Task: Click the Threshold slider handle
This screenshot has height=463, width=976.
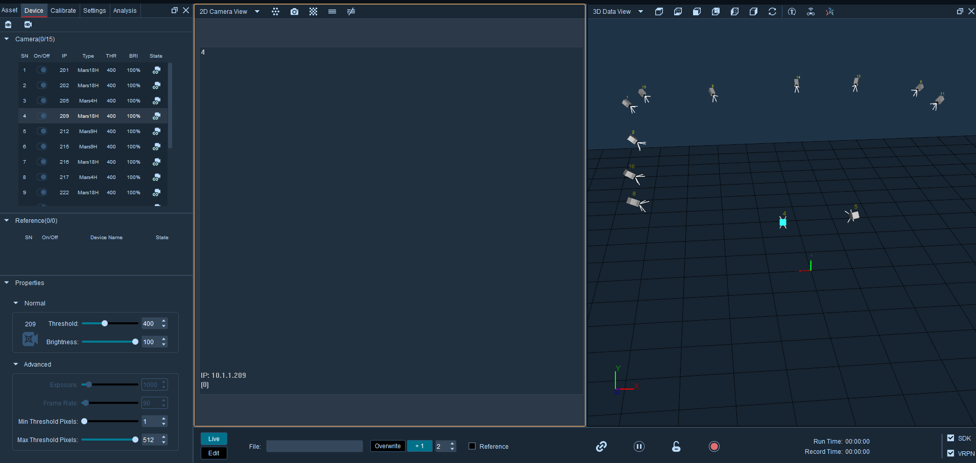Action: [x=105, y=323]
